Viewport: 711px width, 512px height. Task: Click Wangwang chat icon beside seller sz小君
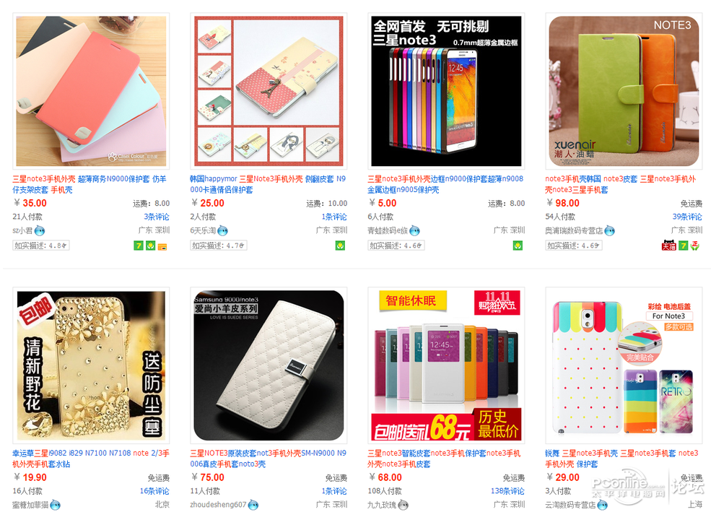(40, 231)
